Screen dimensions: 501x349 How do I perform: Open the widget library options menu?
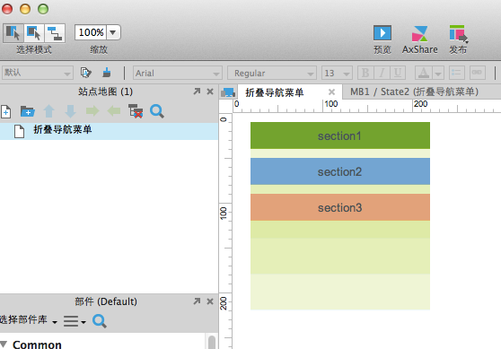click(x=75, y=321)
